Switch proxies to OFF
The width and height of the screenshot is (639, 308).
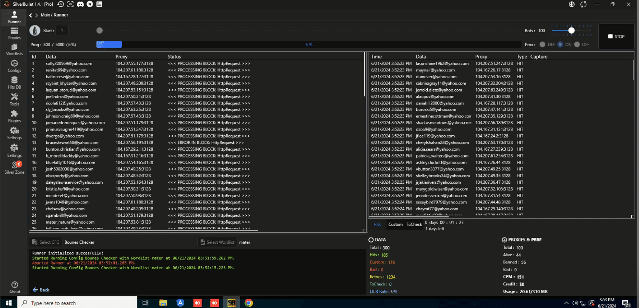coord(577,44)
